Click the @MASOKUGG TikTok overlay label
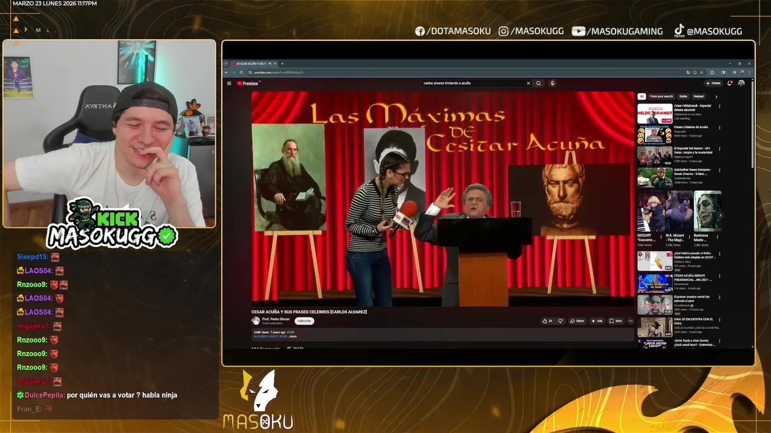 point(708,31)
